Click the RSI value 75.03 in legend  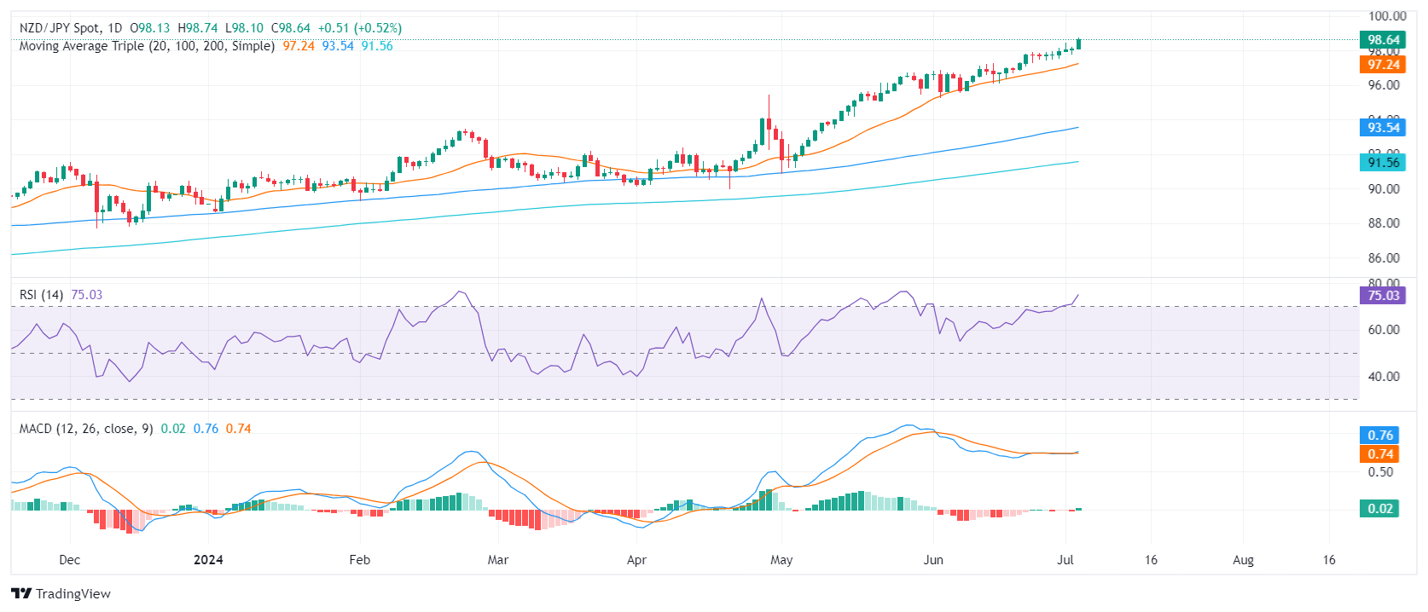tap(87, 295)
